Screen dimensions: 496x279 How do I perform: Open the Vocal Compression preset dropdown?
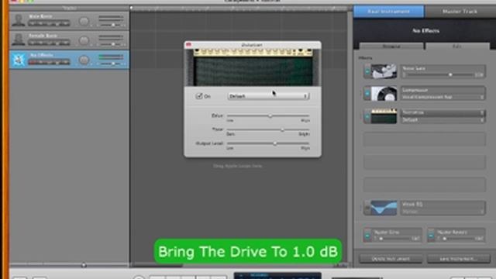pos(443,98)
